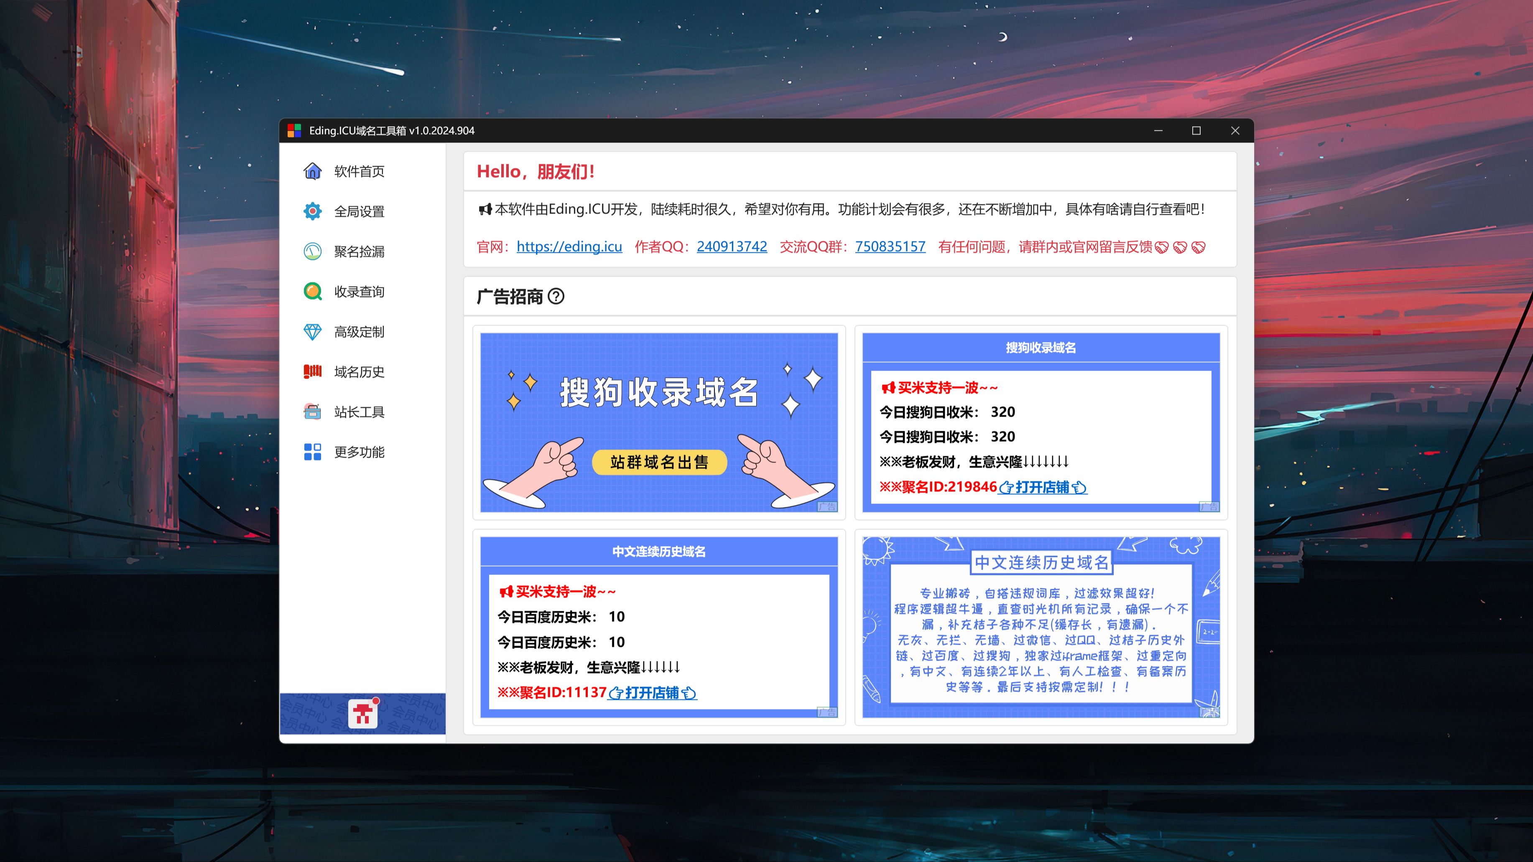Click the four-squares icon beside 更多功能
This screenshot has height=862, width=1533.
tap(312, 452)
